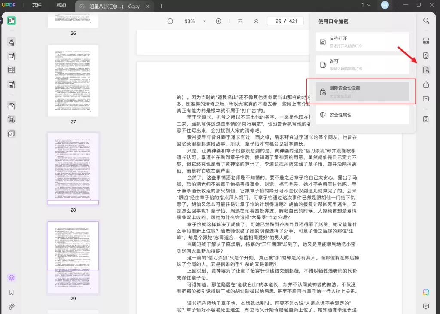The image size is (440, 314).
Task: Zoom out with the minus button
Action: click(170, 21)
